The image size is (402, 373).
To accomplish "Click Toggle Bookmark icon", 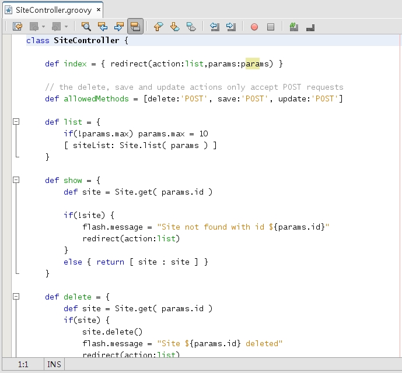I will [x=191, y=26].
